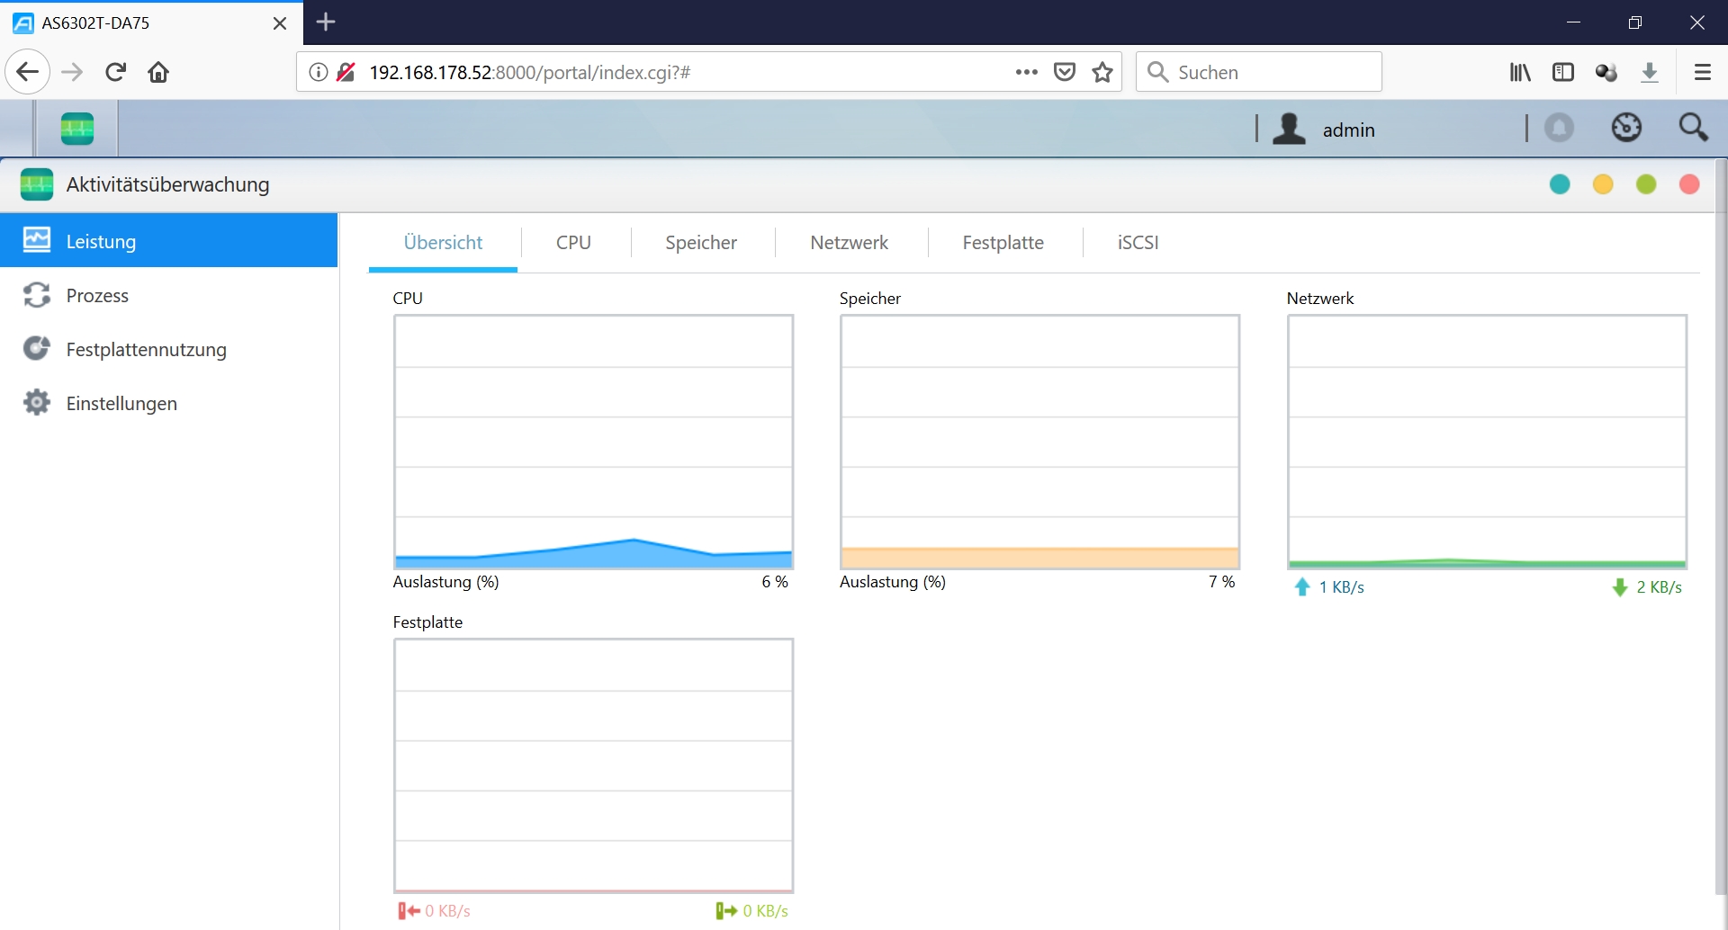Switch to the Netzwerk tab
The width and height of the screenshot is (1728, 930).
point(849,243)
